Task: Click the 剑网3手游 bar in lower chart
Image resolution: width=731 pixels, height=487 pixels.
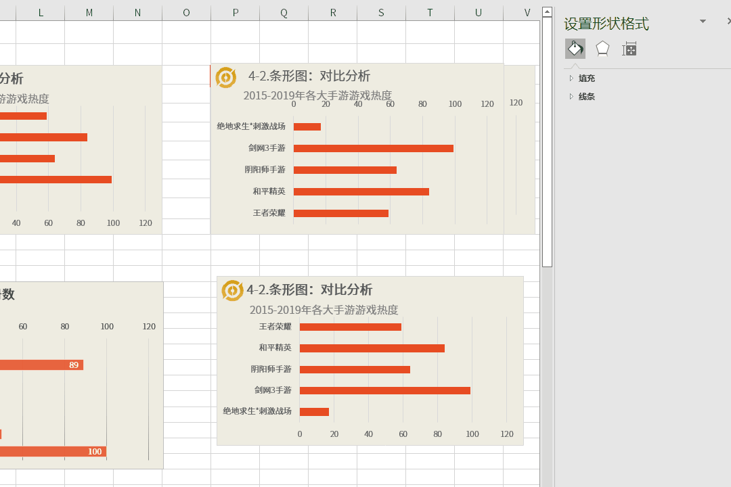Action: point(385,390)
